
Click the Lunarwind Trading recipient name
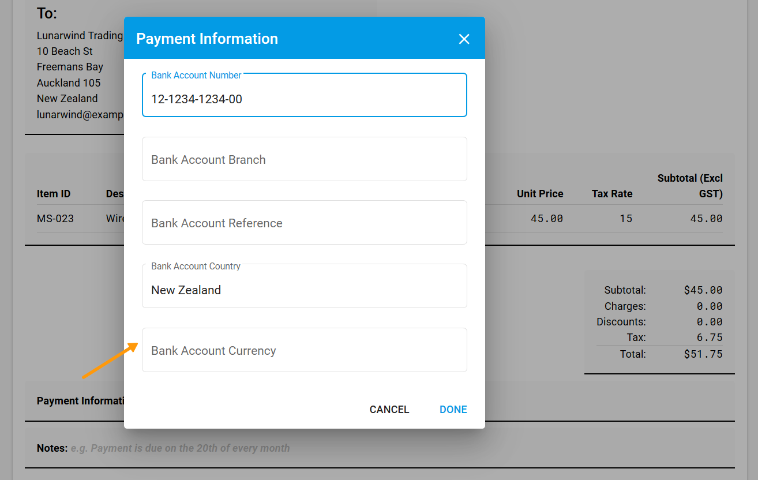click(x=80, y=35)
